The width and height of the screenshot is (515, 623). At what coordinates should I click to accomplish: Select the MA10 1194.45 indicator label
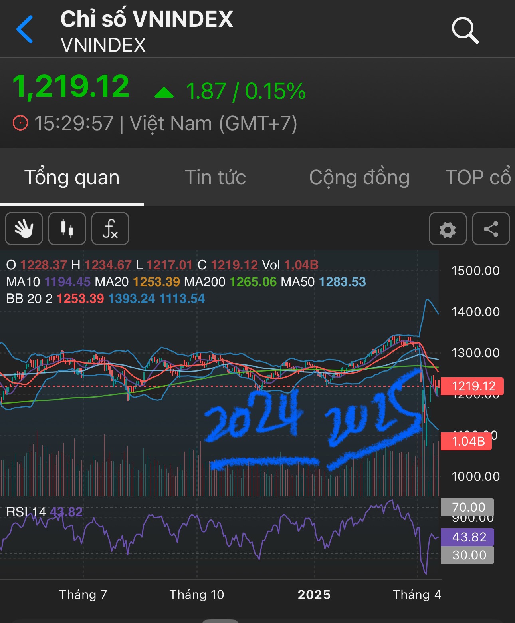click(48, 282)
